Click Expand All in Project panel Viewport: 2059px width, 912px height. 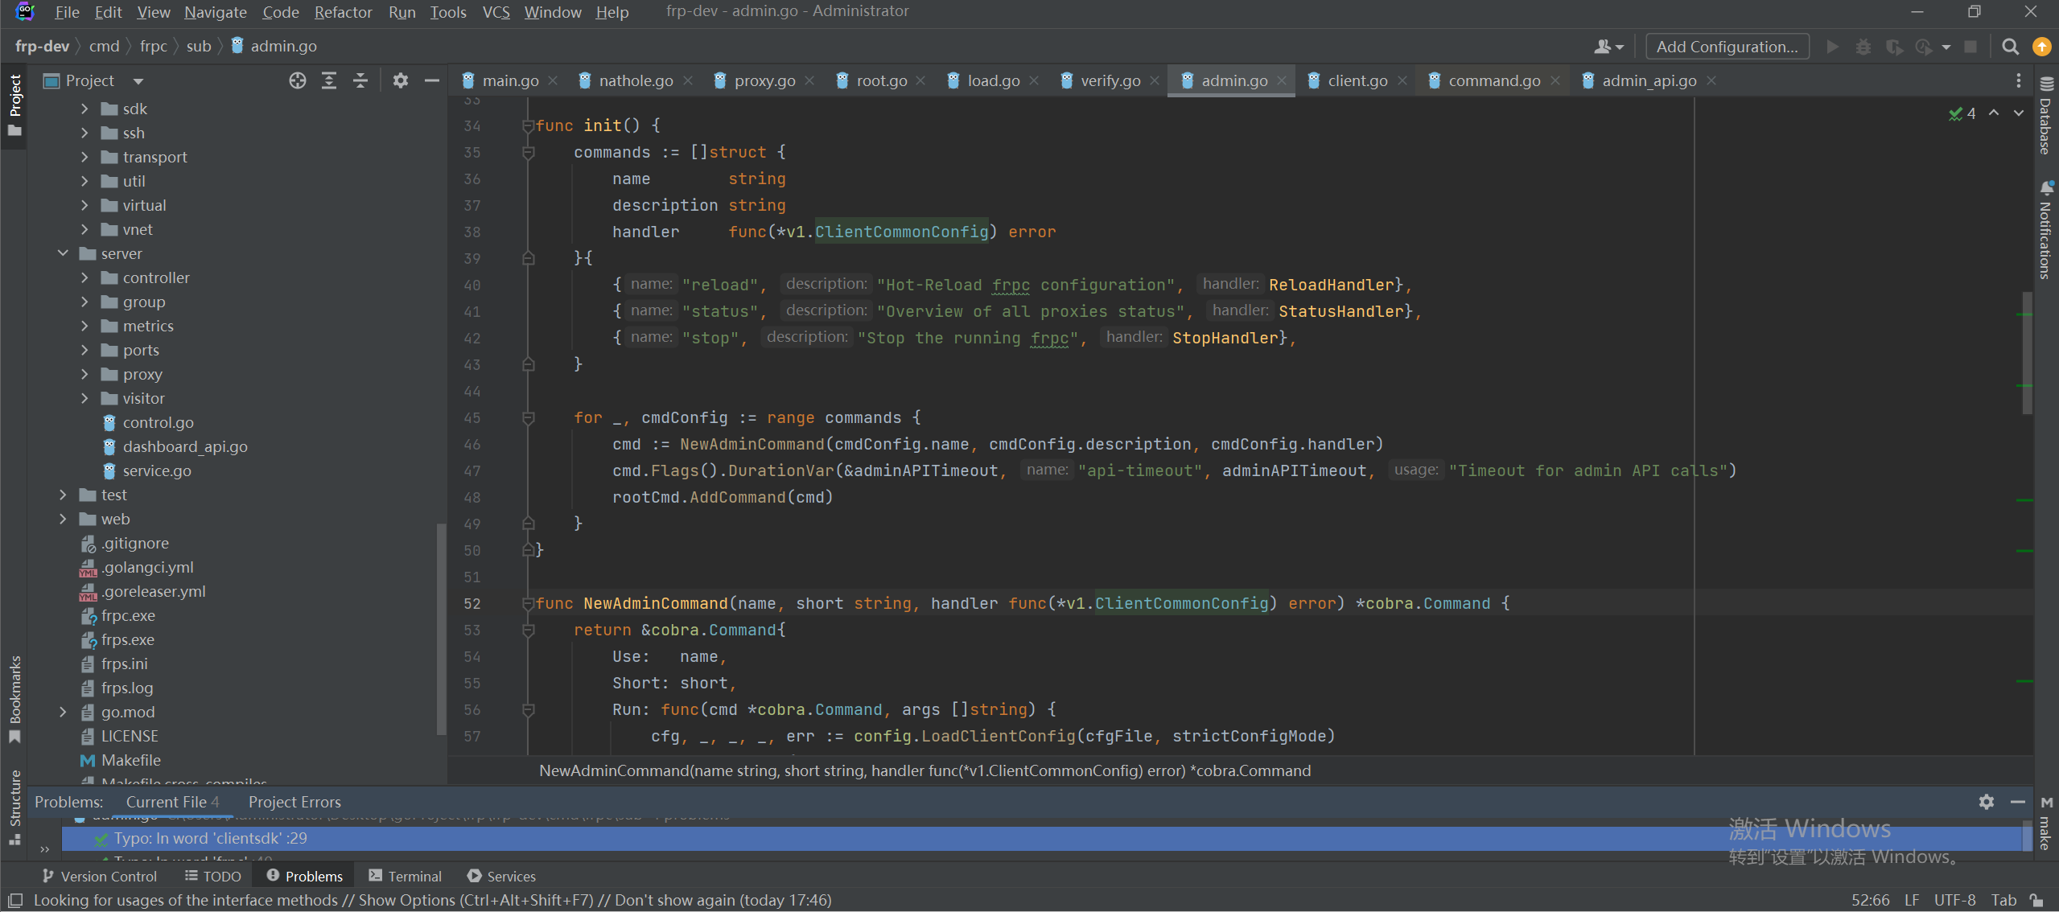point(329,80)
